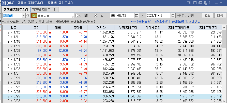Click the table's vertical scrollbar thumb

point(224,39)
